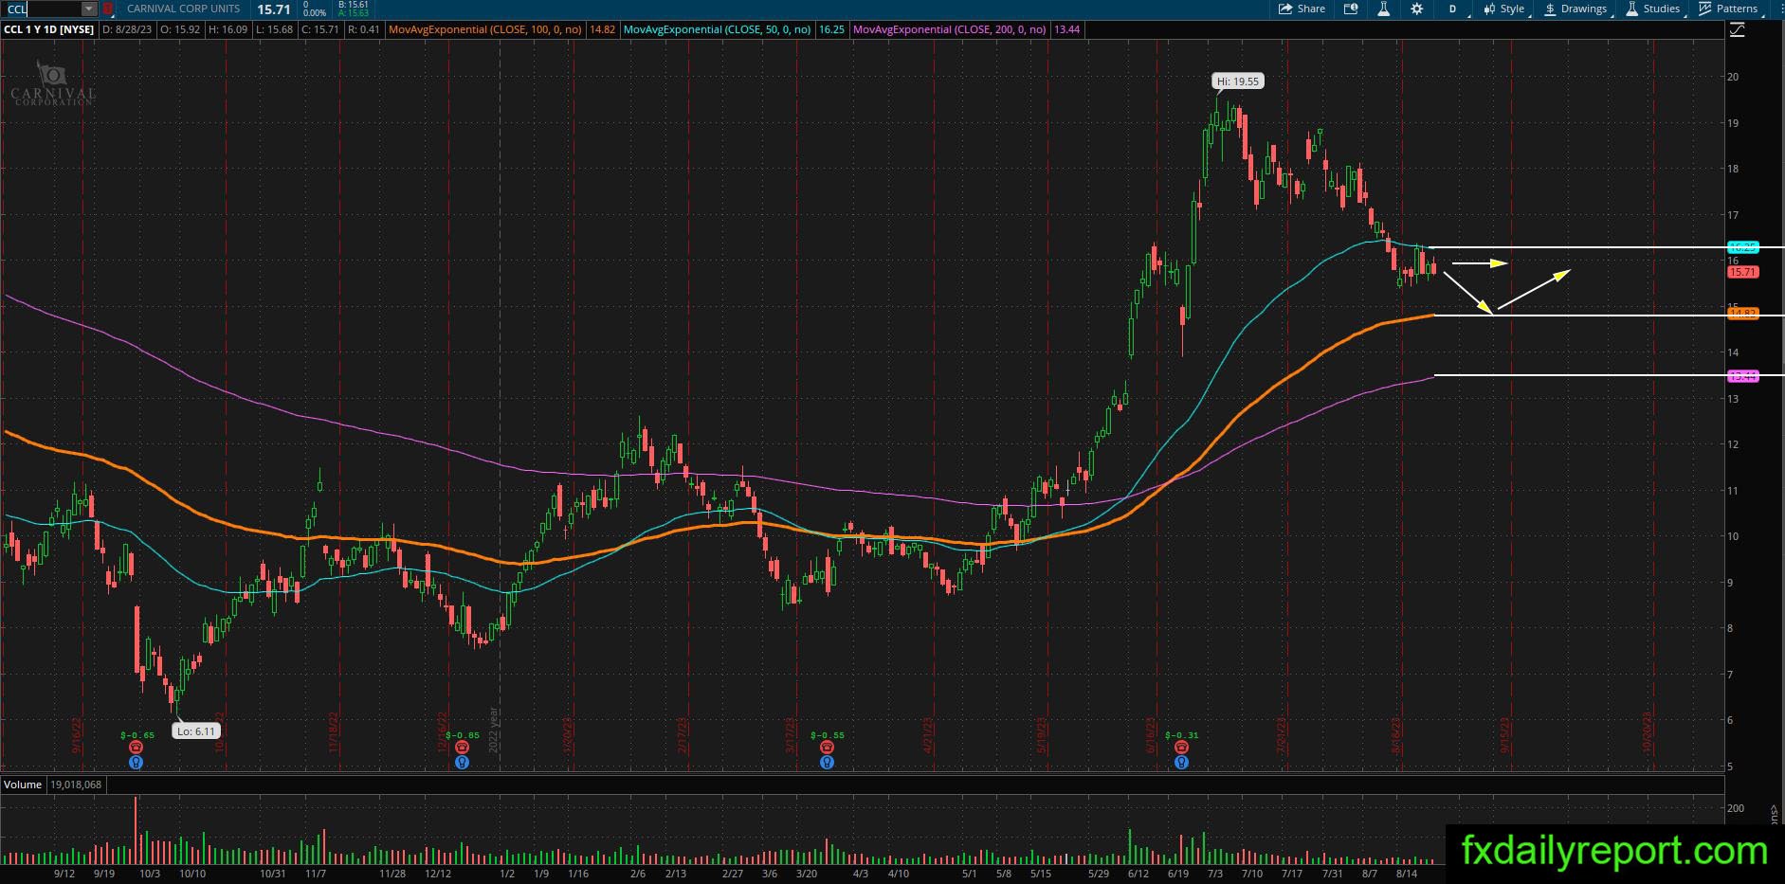Screen dimensions: 1785x884
Task: Click the Share button
Action: pos(1302,9)
